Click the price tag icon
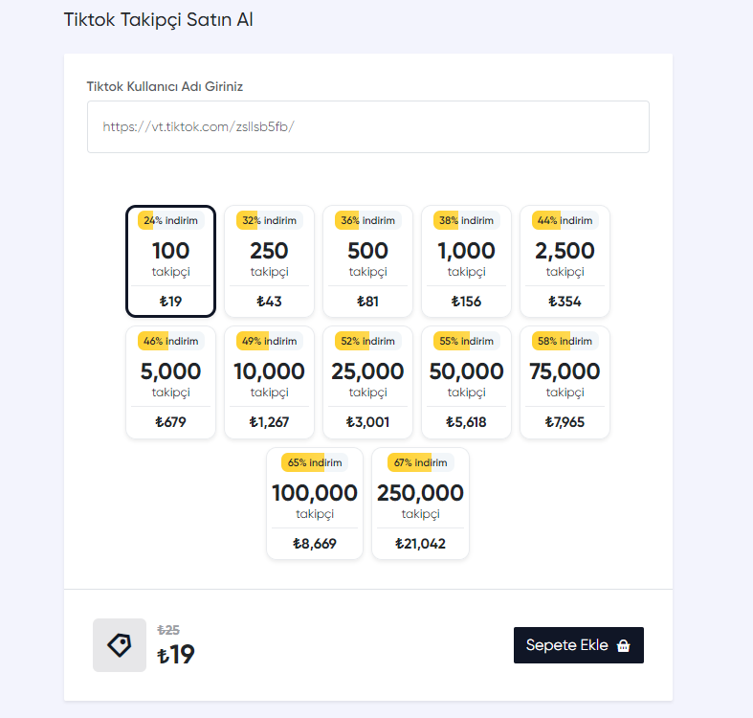 pos(120,645)
